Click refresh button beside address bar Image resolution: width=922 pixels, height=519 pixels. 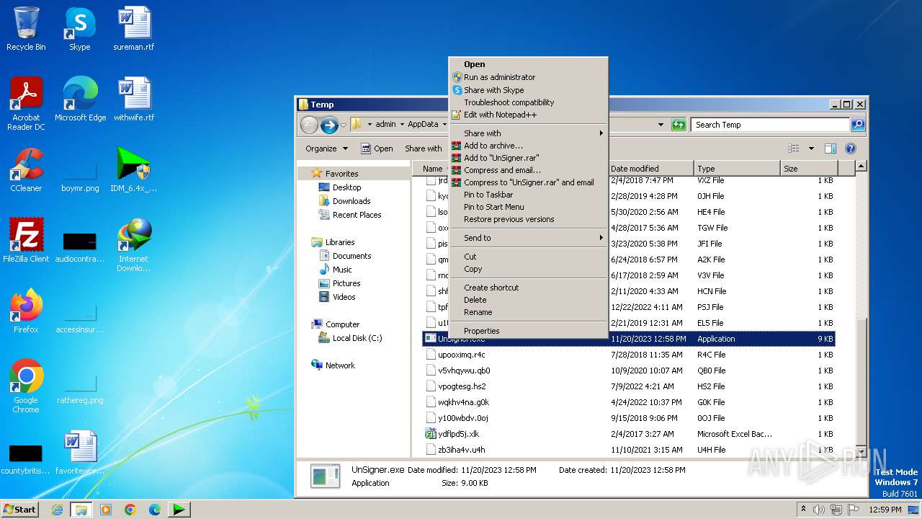point(678,125)
